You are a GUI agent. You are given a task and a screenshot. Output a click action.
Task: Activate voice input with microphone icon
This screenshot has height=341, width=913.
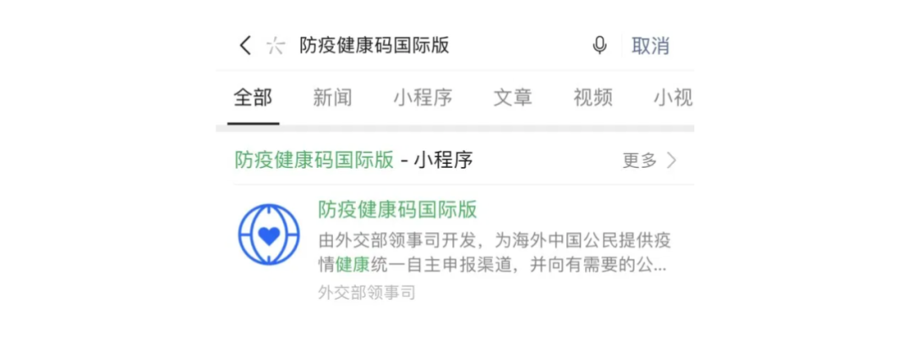(599, 46)
